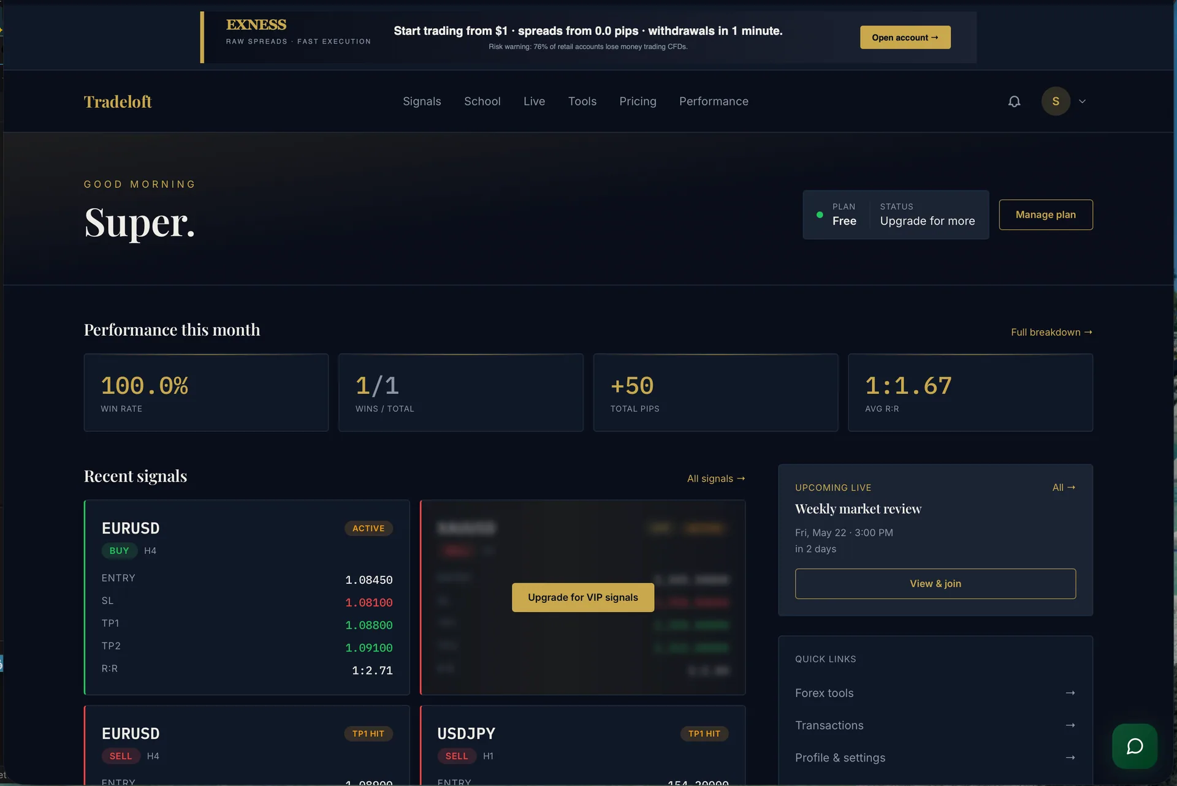Open the All link in Upcoming Live

click(1064, 488)
